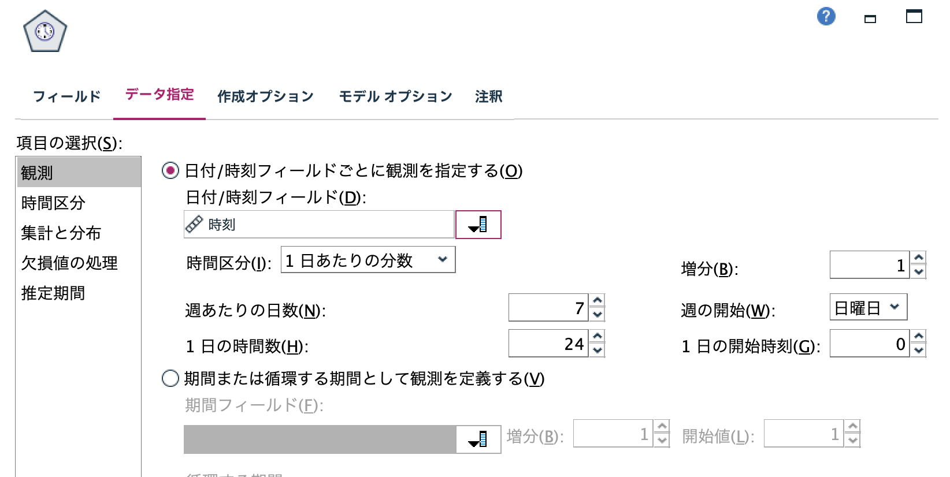Open the 週の開始 dropdown set to 日曜日

coord(868,307)
